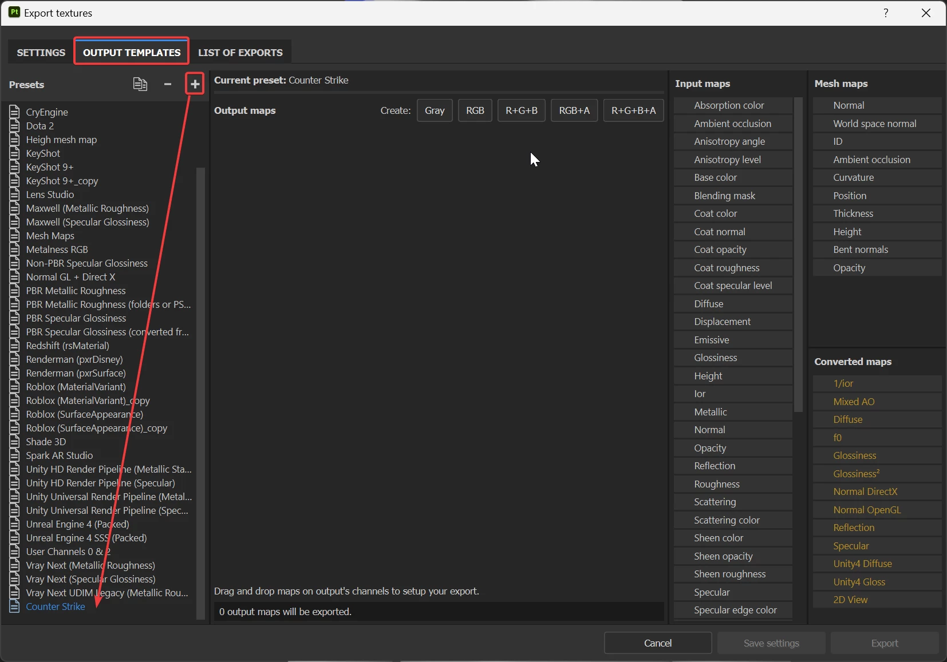The image size is (947, 662).
Task: Click the Save settings button
Action: (x=771, y=643)
